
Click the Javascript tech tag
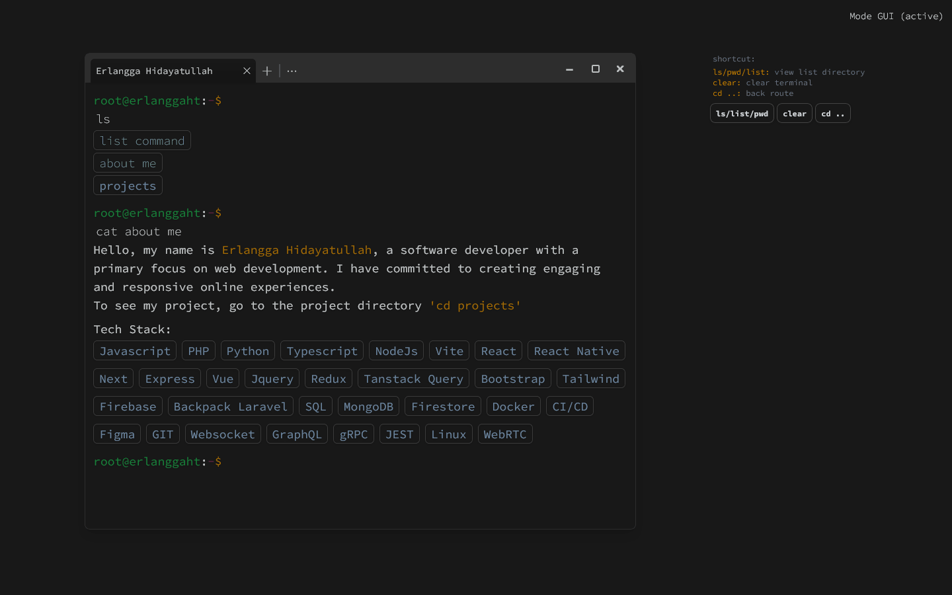point(135,351)
